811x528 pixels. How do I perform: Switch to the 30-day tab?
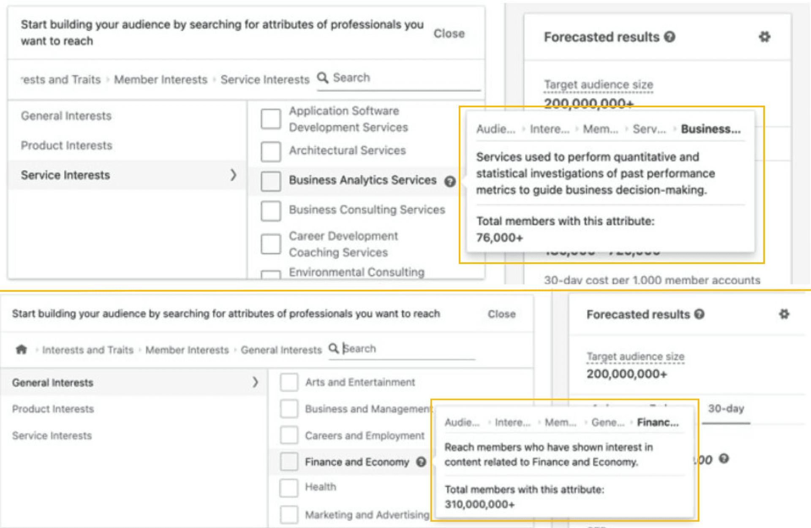coord(726,409)
